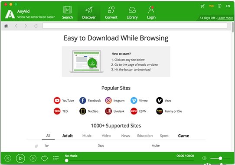Open the help question mark icon
Viewport: 235px width, 165px height.
pos(219,6)
